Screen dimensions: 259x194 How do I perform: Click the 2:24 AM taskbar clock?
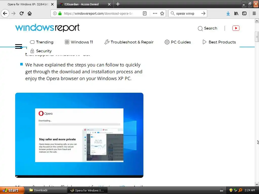250,190
